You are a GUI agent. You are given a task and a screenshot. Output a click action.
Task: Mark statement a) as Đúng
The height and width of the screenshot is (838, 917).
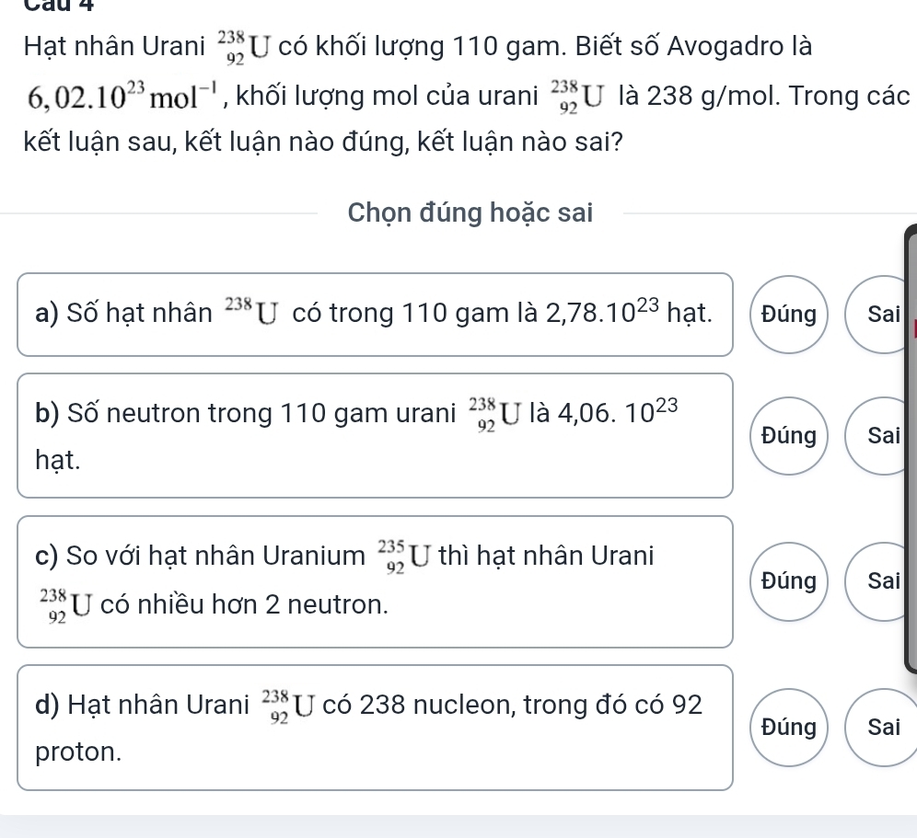pos(789,315)
